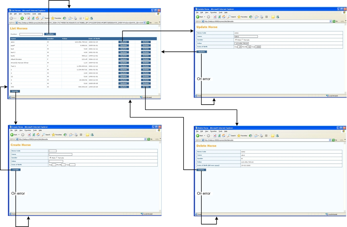Open the File menu in List Horses window
Image resolution: width=347 pixels, height=227 pixels.
click(x=11, y=14)
